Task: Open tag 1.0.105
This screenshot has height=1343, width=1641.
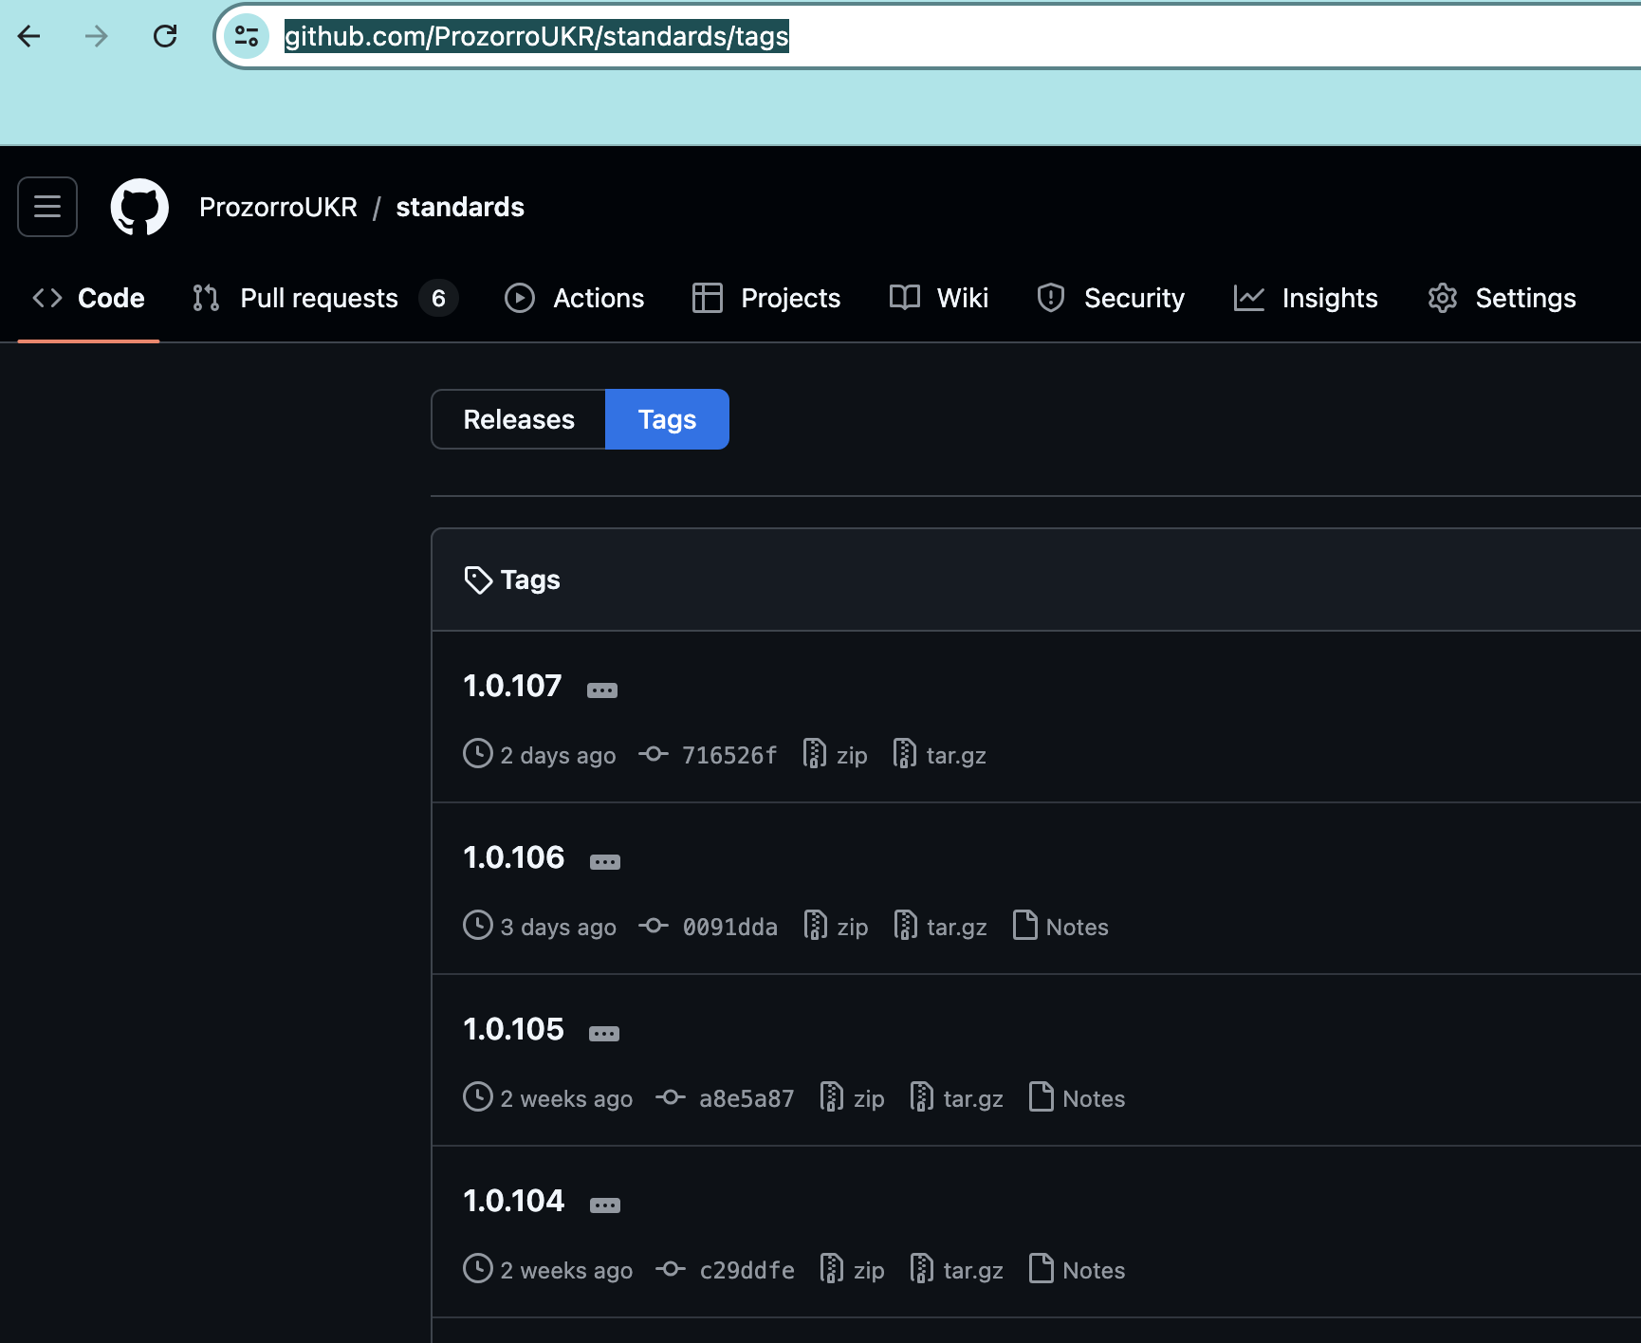Action: click(513, 1029)
